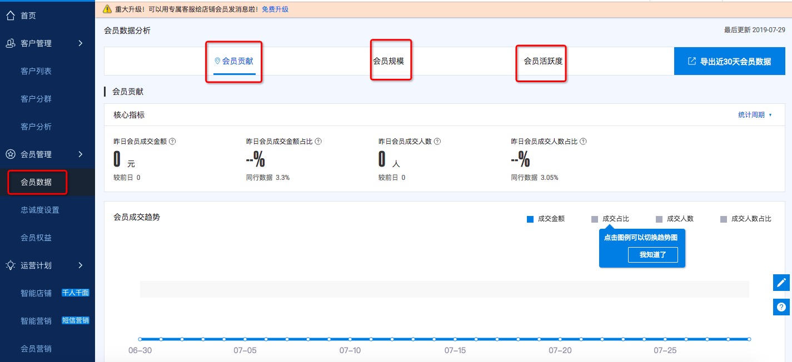
Task: Open 客户分群 in sidebar
Action: point(36,99)
